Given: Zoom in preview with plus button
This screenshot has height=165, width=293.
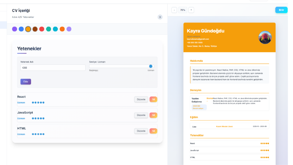Looking at the screenshot, I should [191, 10].
